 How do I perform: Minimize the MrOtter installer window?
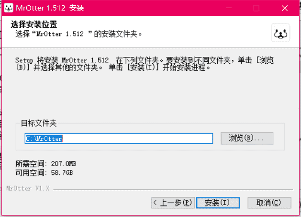pyautogui.click(x=229, y=8)
